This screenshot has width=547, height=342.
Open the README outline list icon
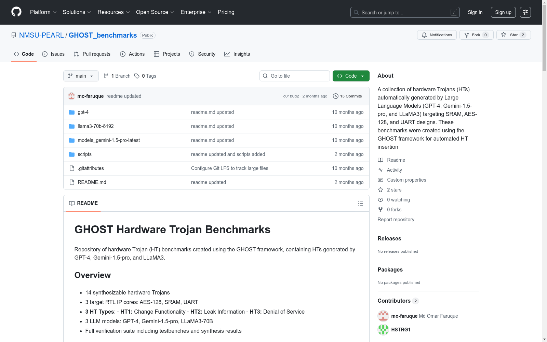point(361,203)
